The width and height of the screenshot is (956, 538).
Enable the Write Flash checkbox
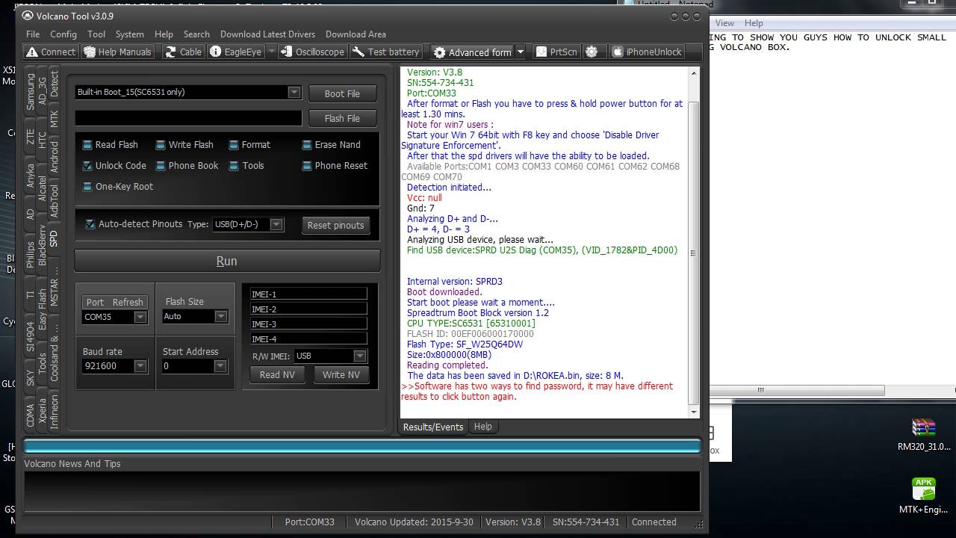click(x=161, y=145)
